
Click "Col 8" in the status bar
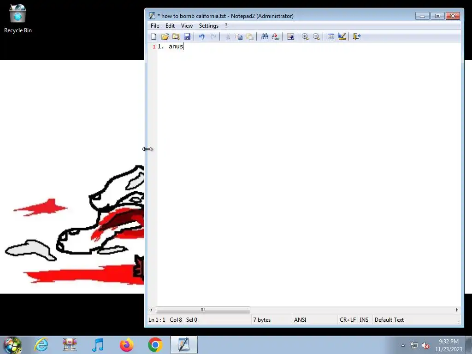176,320
